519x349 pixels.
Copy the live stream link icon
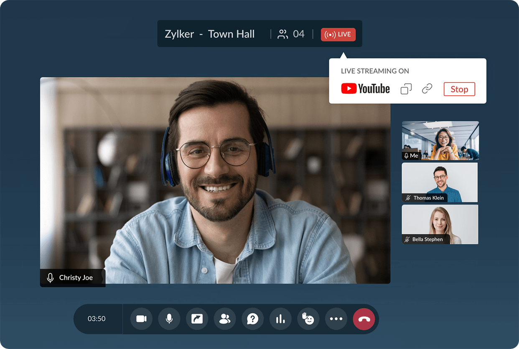click(427, 89)
